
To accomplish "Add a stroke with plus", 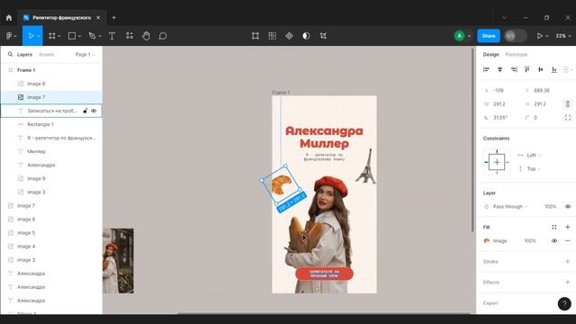I will 568,261.
